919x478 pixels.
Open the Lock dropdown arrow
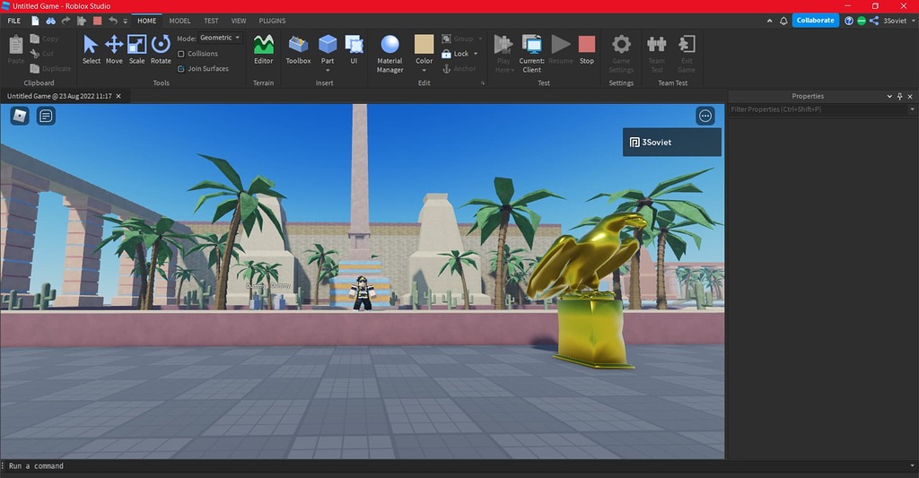click(x=476, y=54)
